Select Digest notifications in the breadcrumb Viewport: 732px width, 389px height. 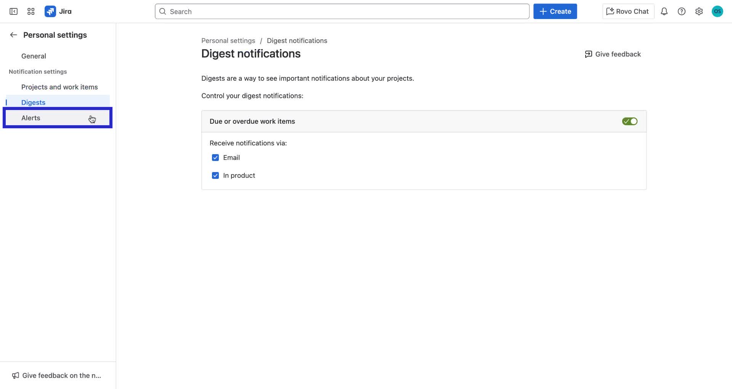[297, 40]
